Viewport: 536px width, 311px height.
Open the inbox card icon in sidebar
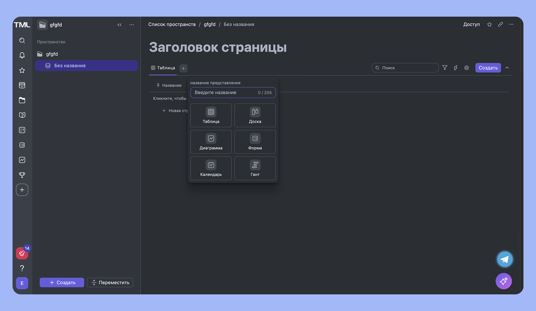coord(22,85)
